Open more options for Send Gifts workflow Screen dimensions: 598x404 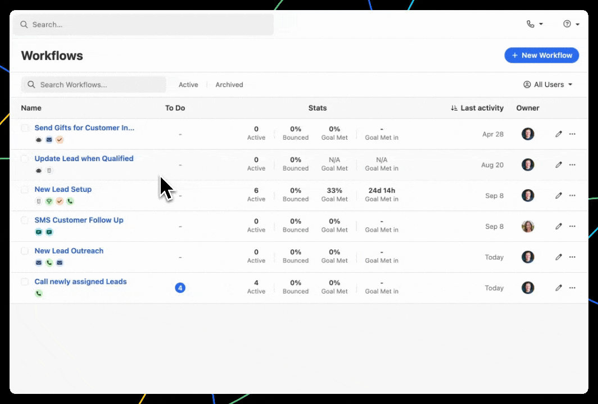(x=572, y=134)
